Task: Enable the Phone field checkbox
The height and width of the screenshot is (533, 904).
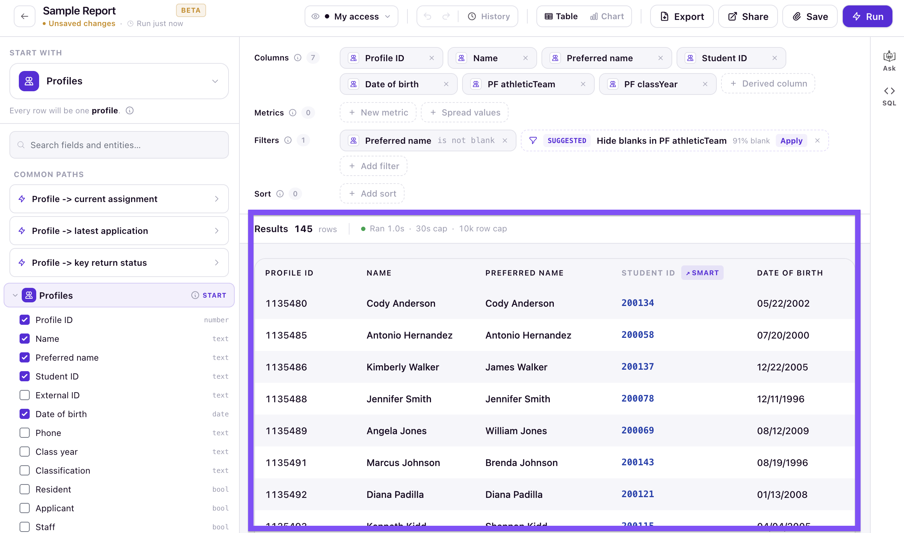Action: (x=25, y=433)
